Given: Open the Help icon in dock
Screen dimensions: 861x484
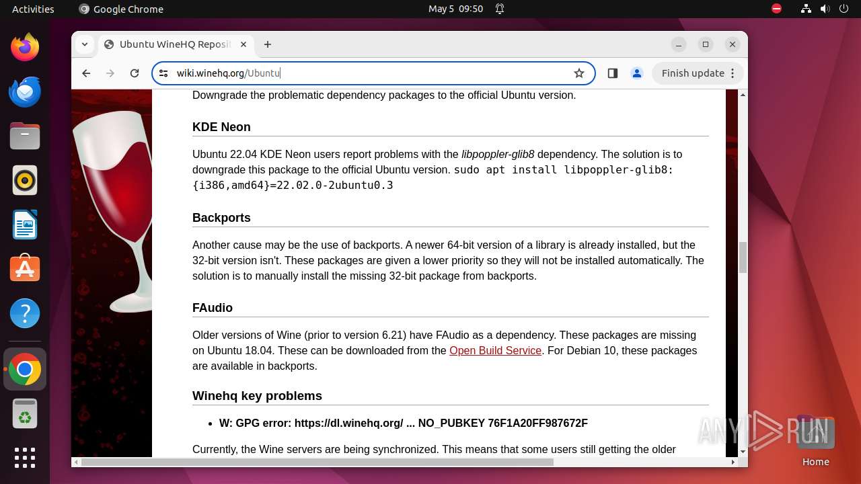Looking at the screenshot, I should click(25, 313).
